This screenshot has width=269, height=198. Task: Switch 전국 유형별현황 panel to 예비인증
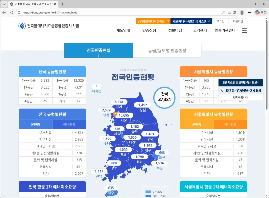pyautogui.click(x=69, y=124)
